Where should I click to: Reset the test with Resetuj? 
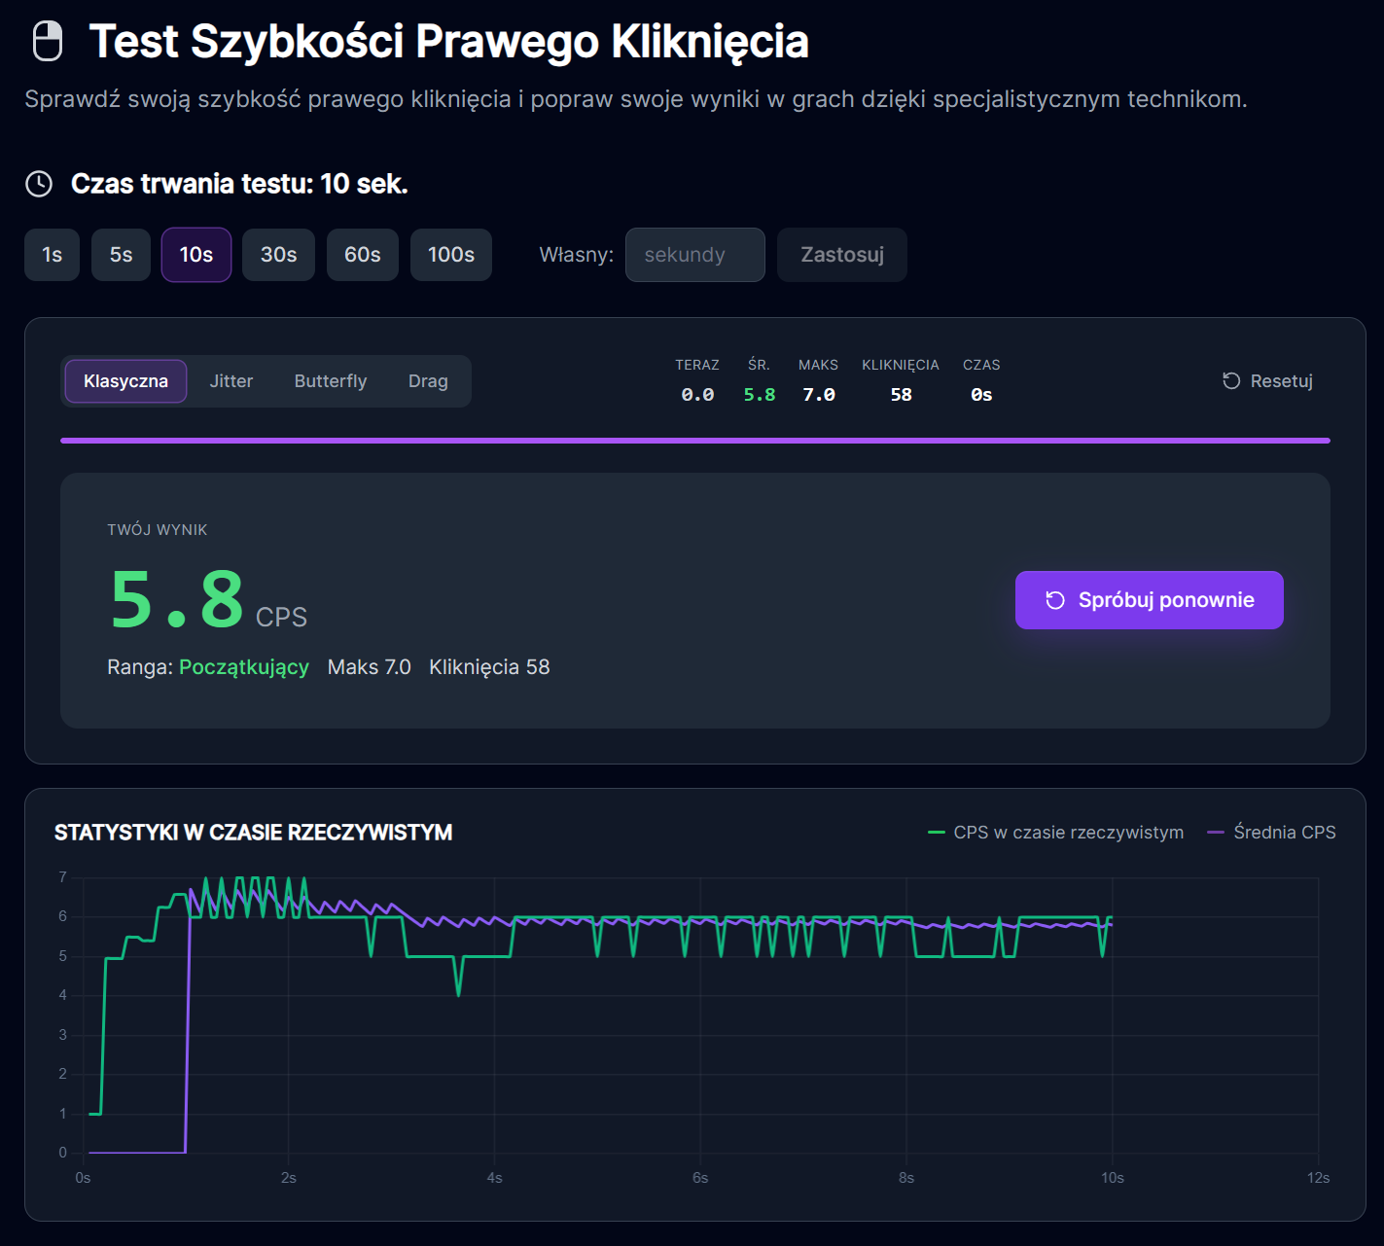click(x=1267, y=381)
